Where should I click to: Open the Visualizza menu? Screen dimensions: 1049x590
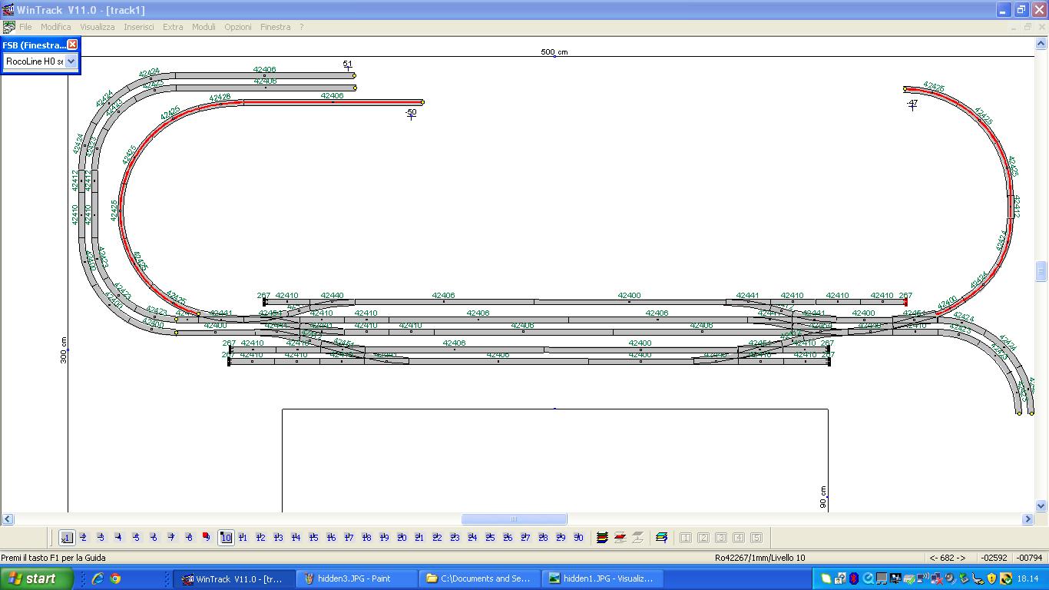pyautogui.click(x=98, y=27)
